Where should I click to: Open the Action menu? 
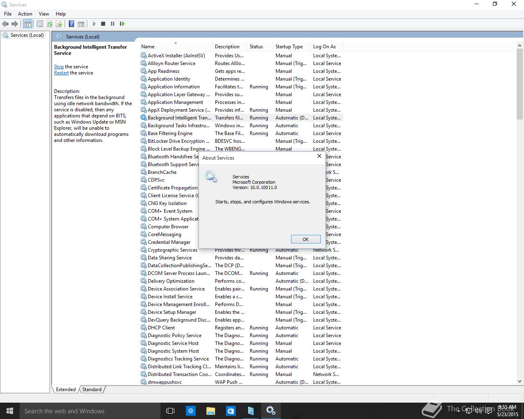25,14
